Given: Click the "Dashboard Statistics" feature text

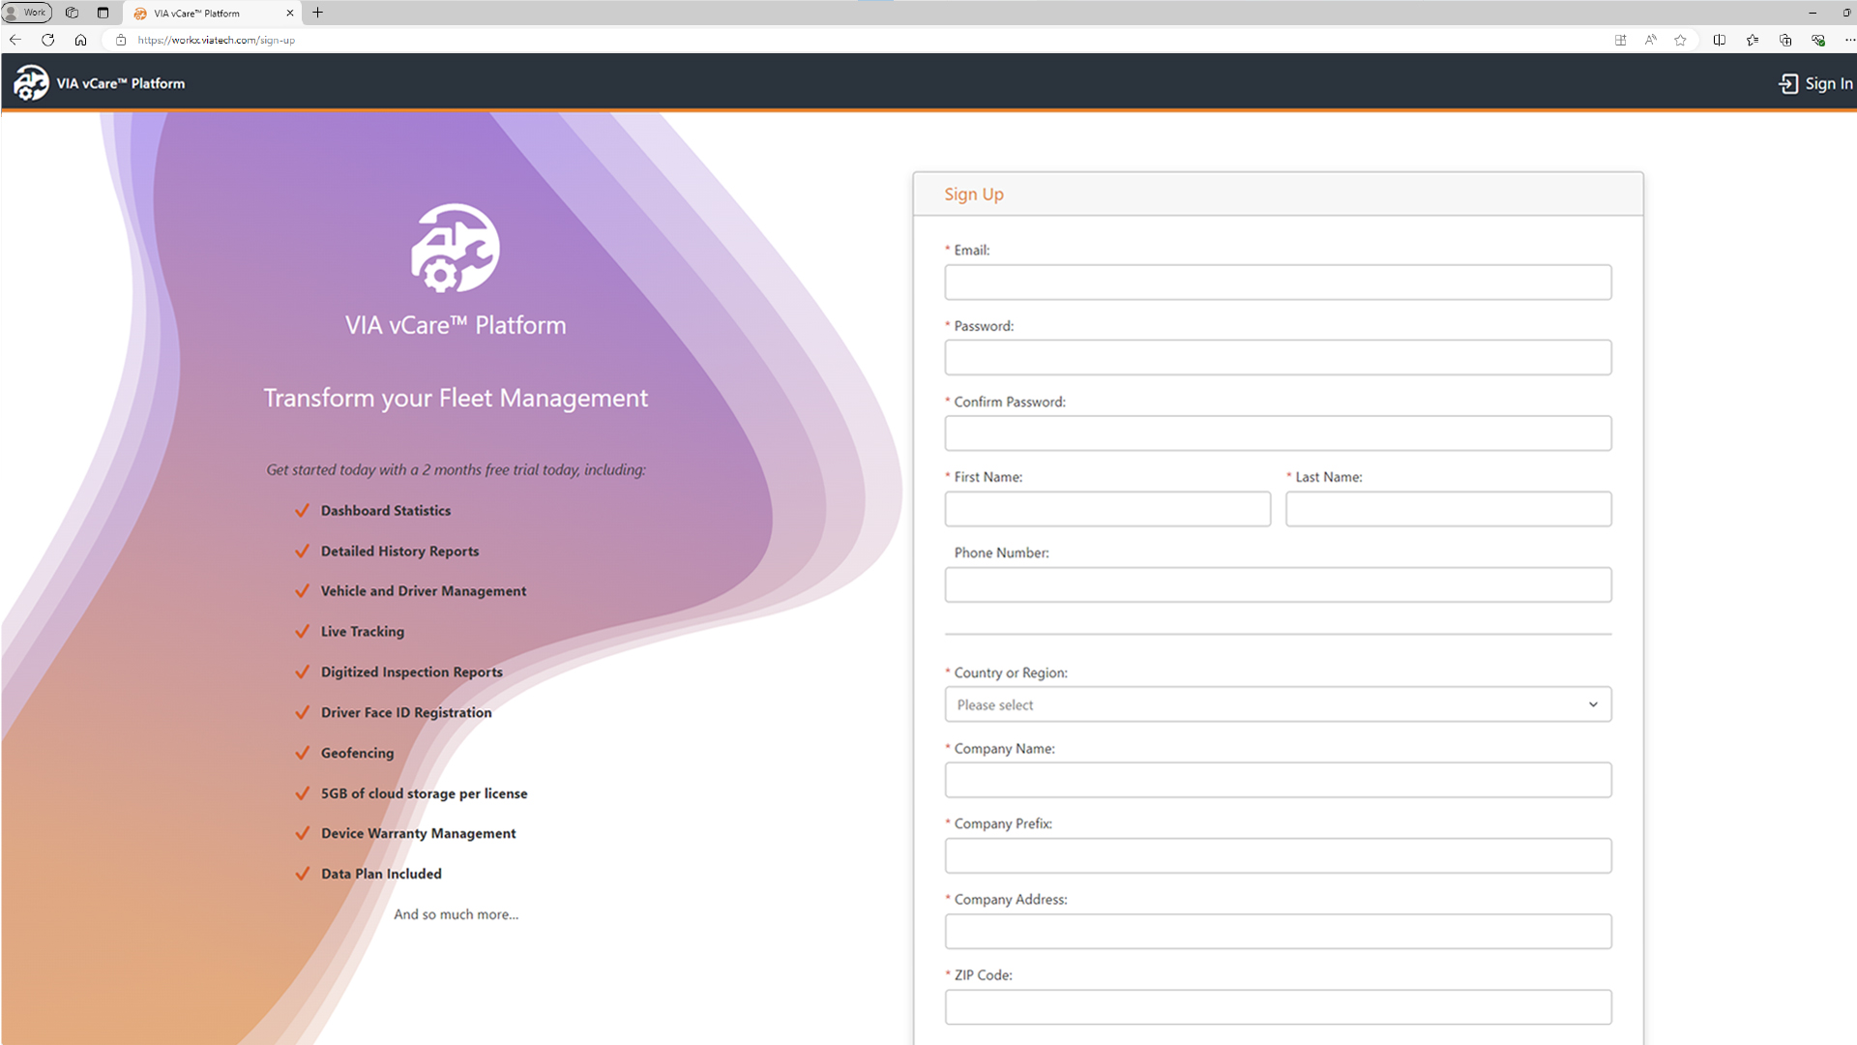Looking at the screenshot, I should coord(385,511).
